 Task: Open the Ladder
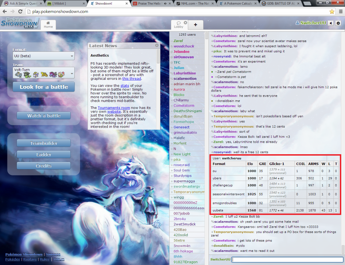point(43,155)
